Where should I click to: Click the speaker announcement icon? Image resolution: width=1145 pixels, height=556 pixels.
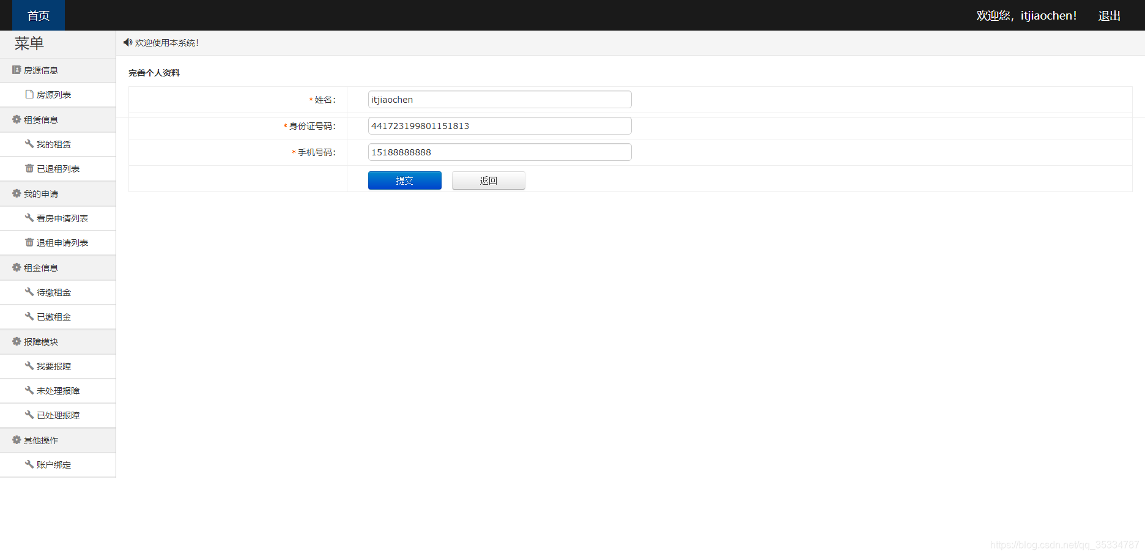pyautogui.click(x=127, y=42)
